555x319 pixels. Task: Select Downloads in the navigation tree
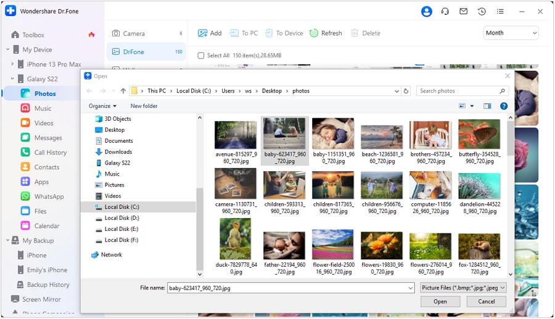click(x=118, y=151)
